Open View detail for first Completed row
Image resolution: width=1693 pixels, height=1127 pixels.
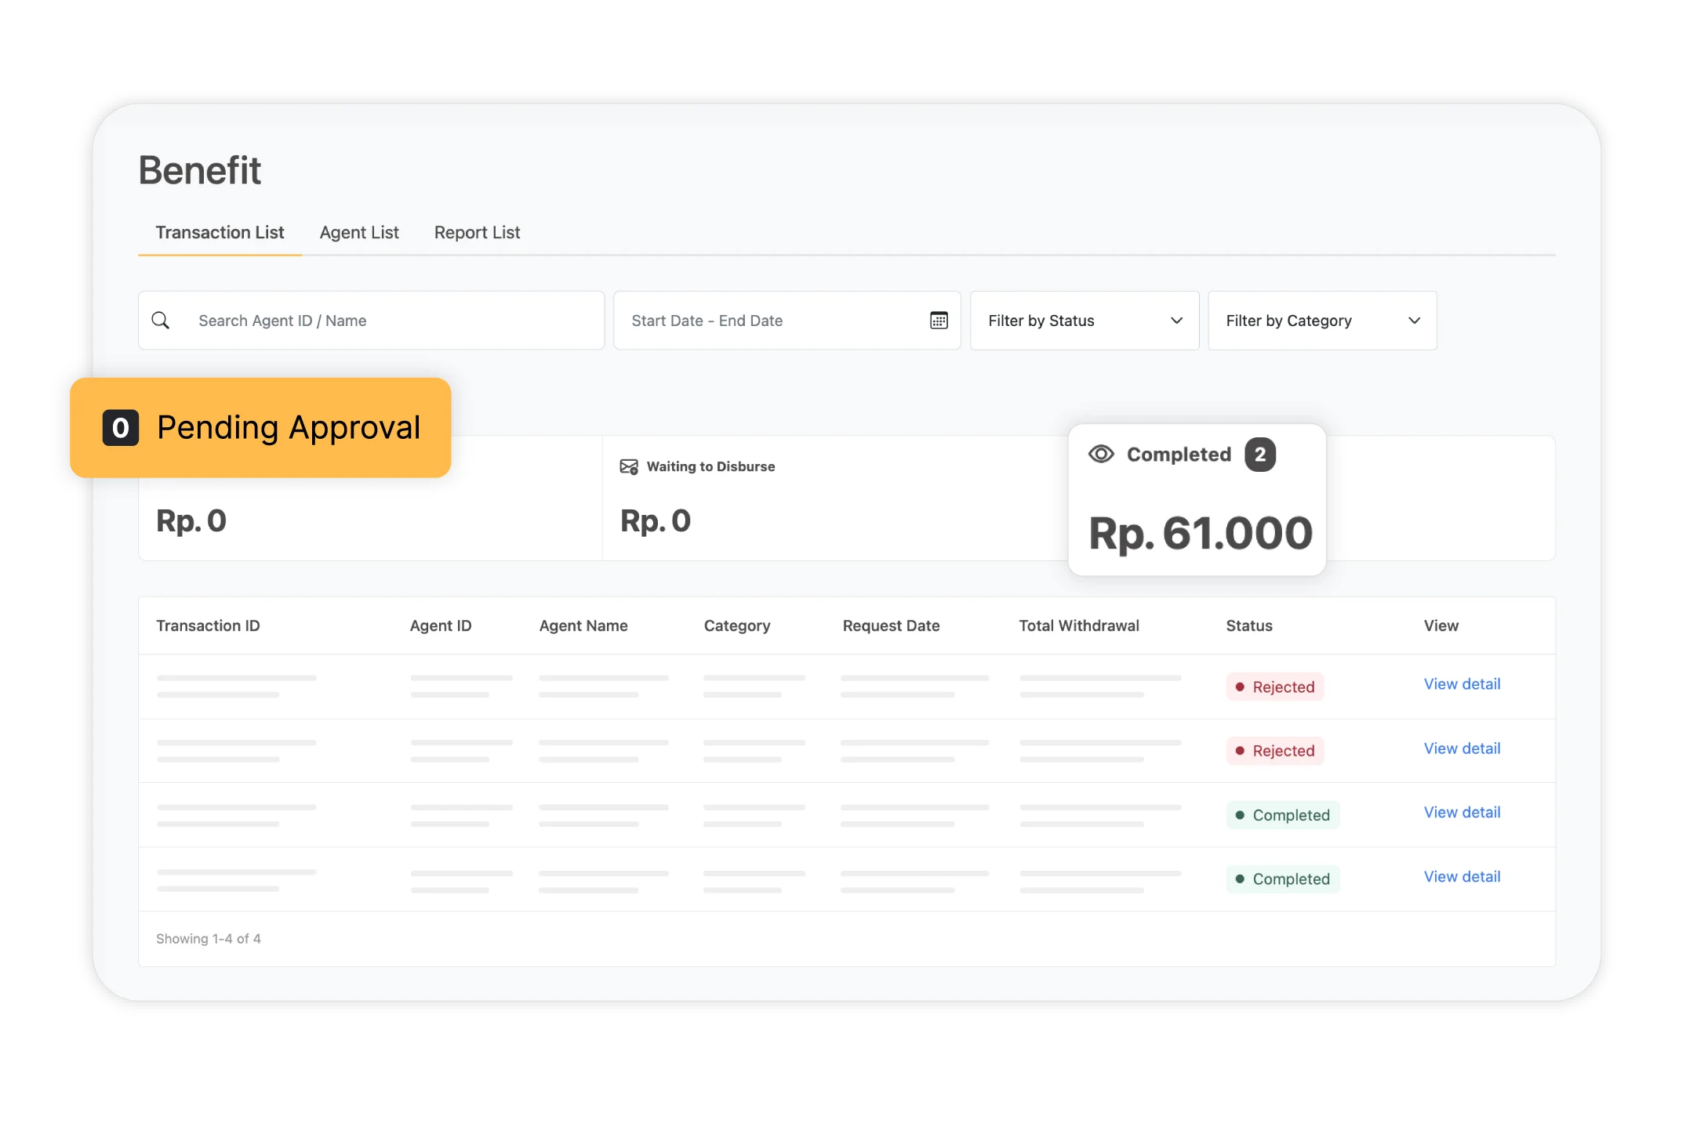point(1462,813)
